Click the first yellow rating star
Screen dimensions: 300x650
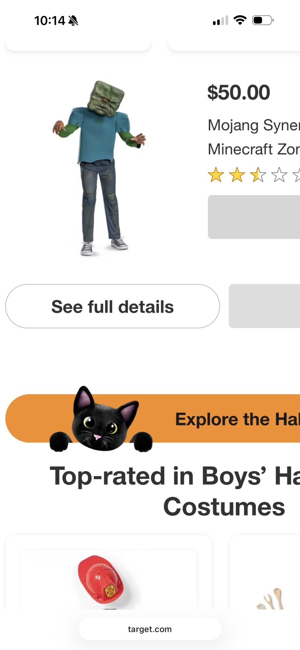pos(216,175)
